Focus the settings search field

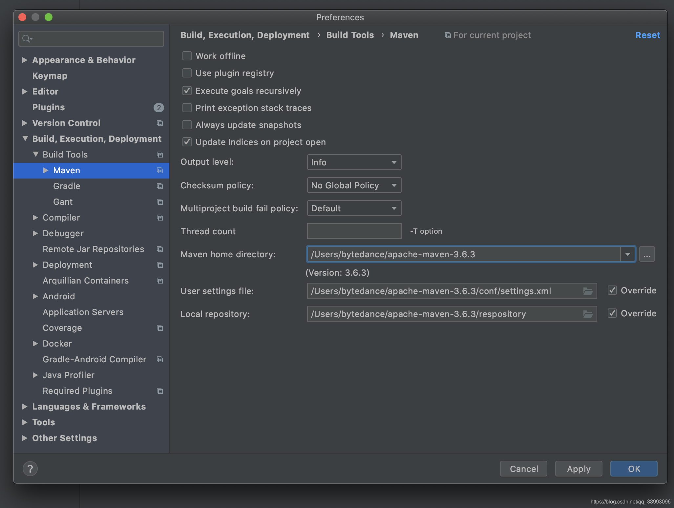91,39
